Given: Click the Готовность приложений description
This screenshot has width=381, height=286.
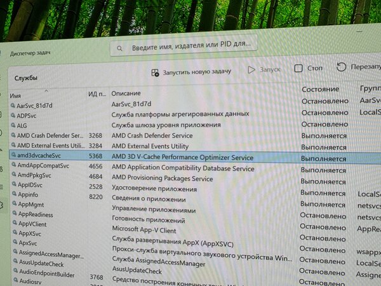Looking at the screenshot, I should tap(149, 220).
